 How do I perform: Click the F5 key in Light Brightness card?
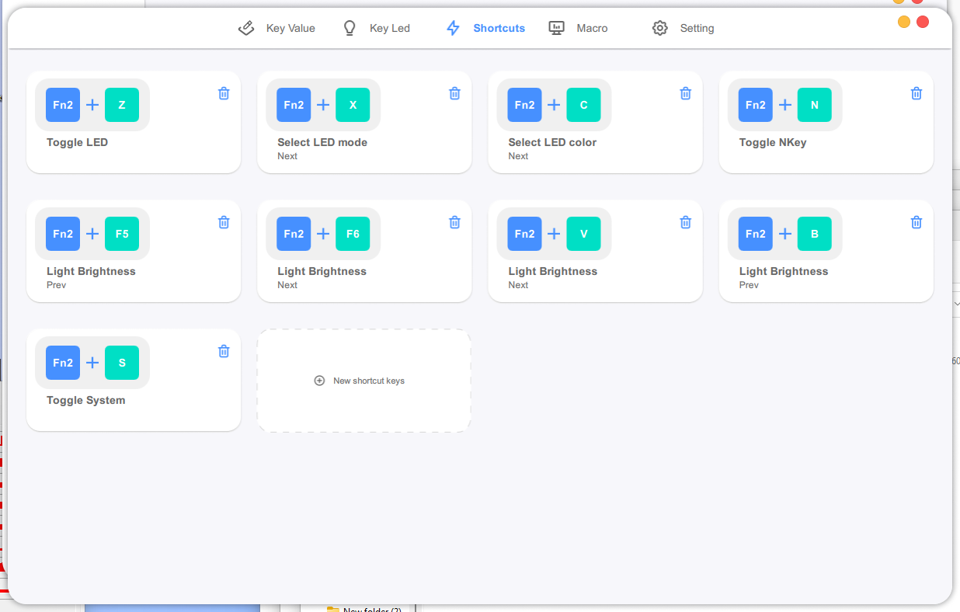[x=122, y=234]
